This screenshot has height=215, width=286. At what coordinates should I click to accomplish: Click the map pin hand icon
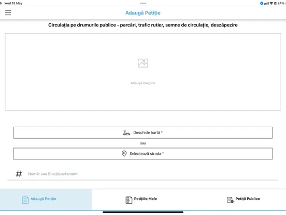click(126, 132)
